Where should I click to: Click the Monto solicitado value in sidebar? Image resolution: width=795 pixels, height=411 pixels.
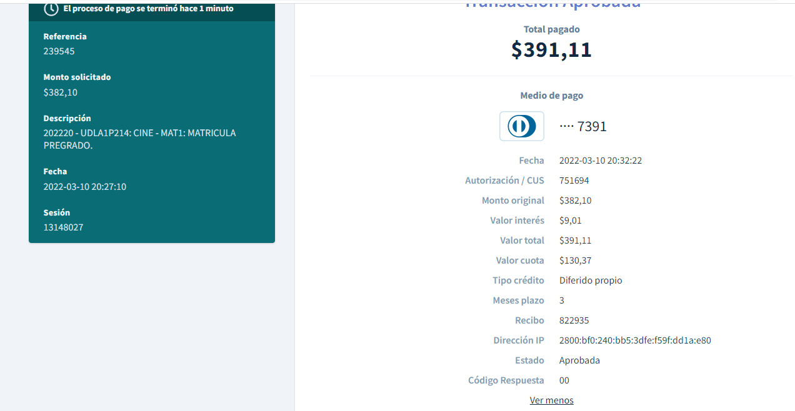60,92
